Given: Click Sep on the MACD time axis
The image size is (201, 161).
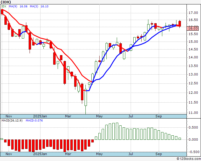Looking at the screenshot, I should point(159,154).
